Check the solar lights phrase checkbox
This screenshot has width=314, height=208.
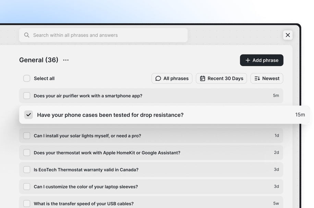(x=27, y=136)
